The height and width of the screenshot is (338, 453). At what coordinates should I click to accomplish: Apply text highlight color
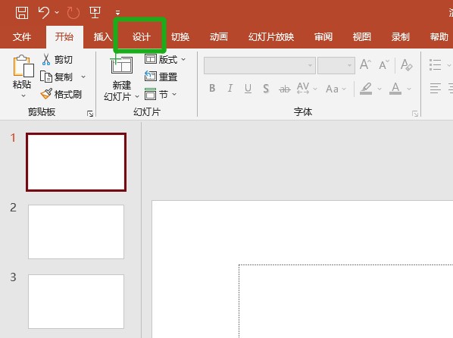(x=366, y=89)
